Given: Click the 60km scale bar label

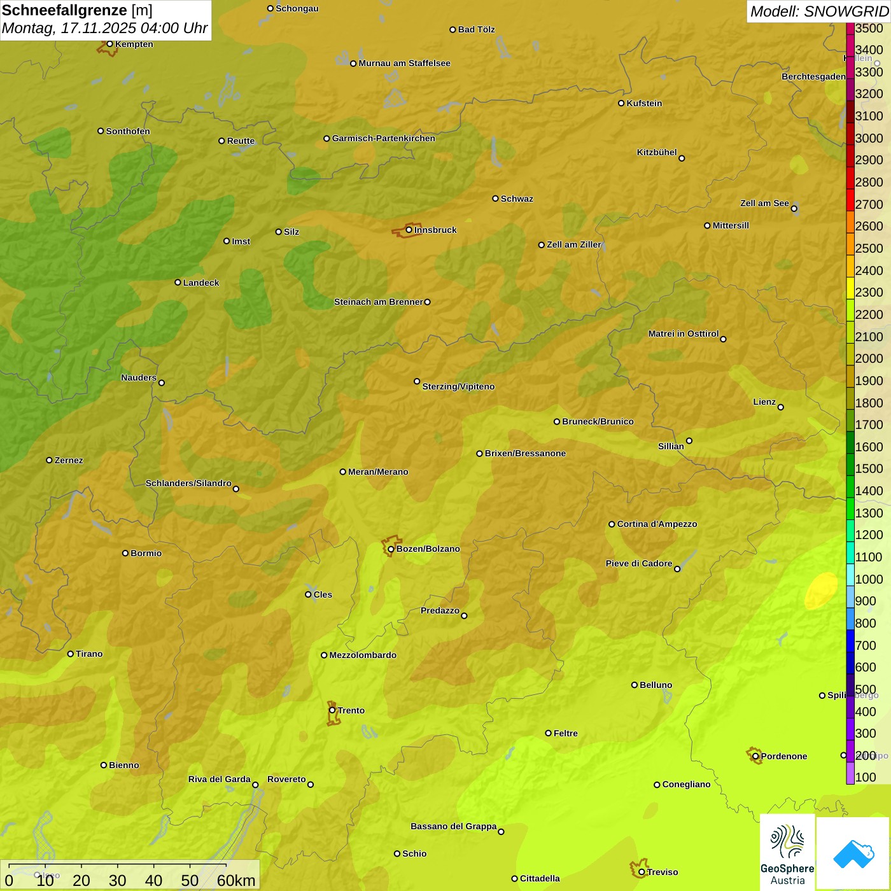Looking at the screenshot, I should pos(236,880).
